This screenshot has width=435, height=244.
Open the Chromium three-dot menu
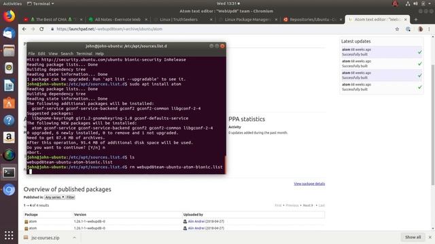tap(429, 29)
